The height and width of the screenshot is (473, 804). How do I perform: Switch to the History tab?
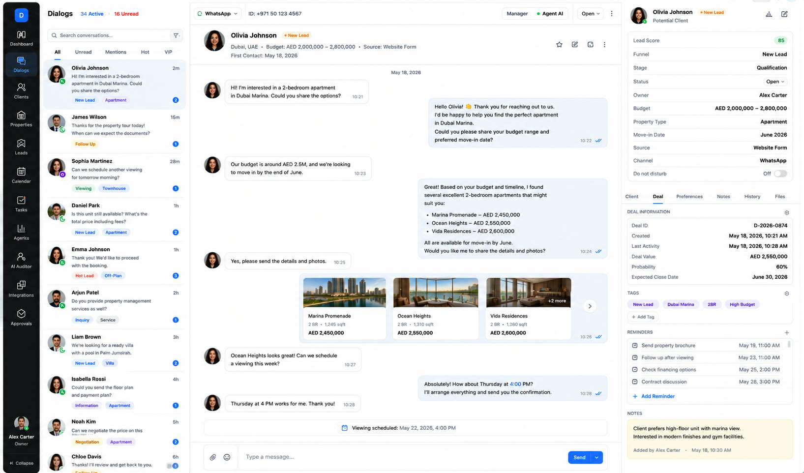tap(752, 197)
